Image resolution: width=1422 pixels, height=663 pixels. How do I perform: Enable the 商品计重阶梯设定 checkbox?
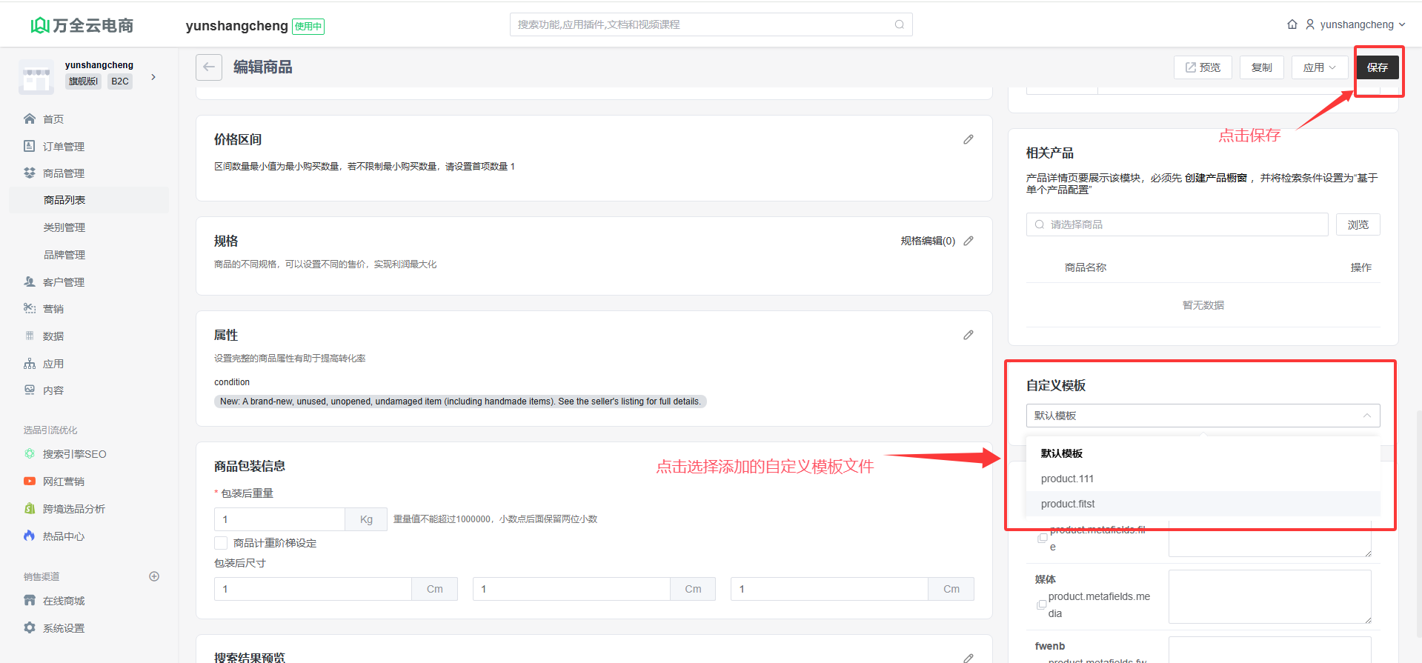pyautogui.click(x=221, y=543)
